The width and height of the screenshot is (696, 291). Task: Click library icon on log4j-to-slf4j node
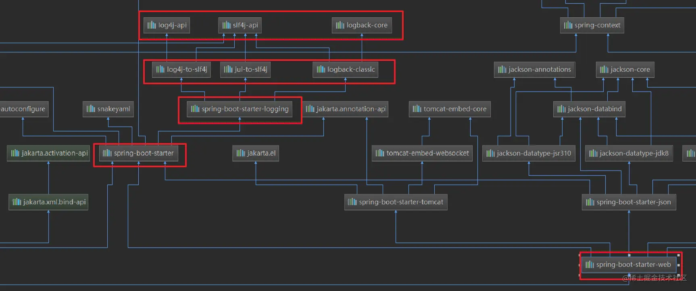[160, 69]
